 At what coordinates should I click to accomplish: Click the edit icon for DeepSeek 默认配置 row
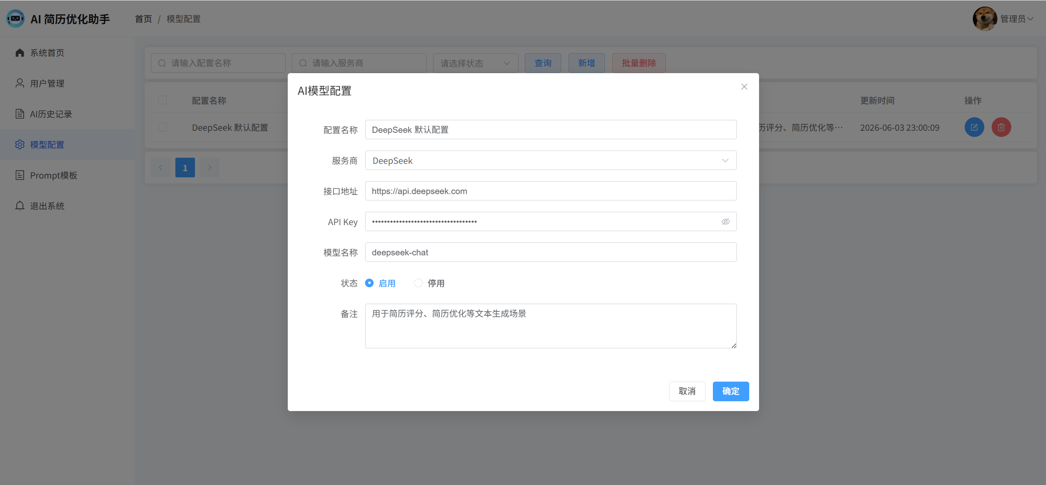pos(974,127)
